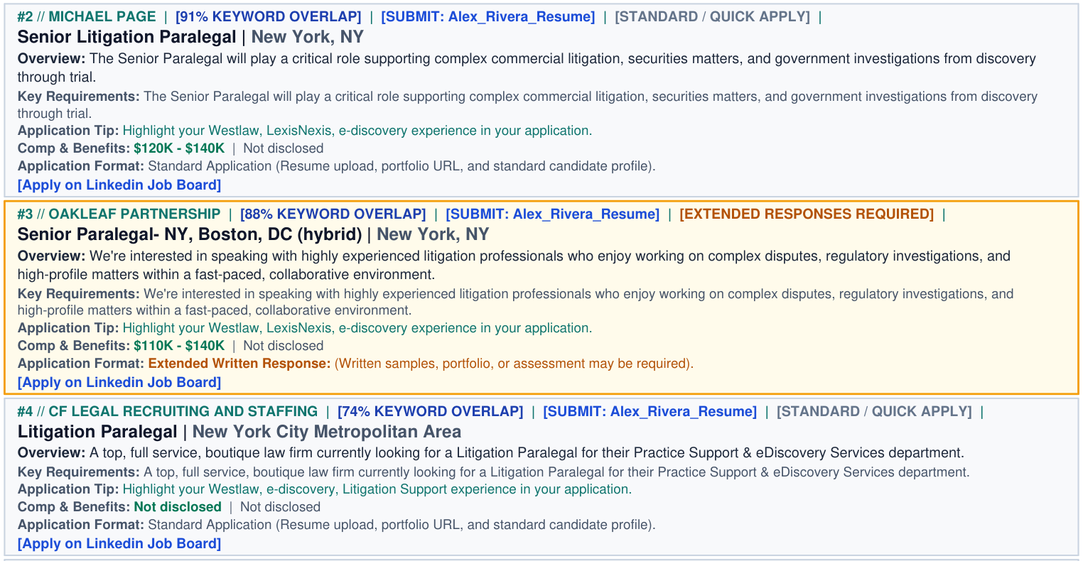
Task: Click the 74% KEYWORD OVERLAP tag
Action: click(431, 411)
